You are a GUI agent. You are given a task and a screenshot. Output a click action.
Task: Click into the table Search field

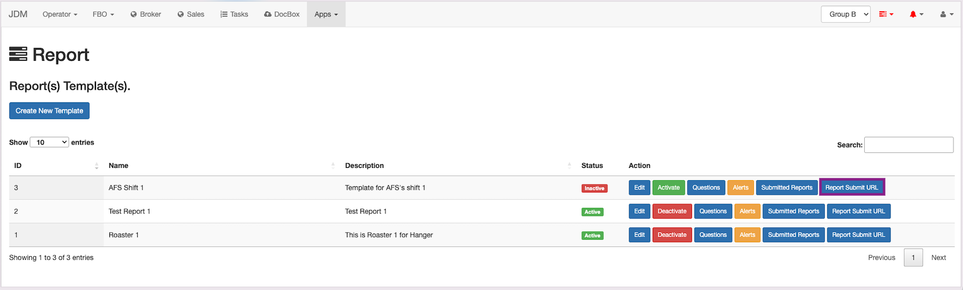click(908, 145)
